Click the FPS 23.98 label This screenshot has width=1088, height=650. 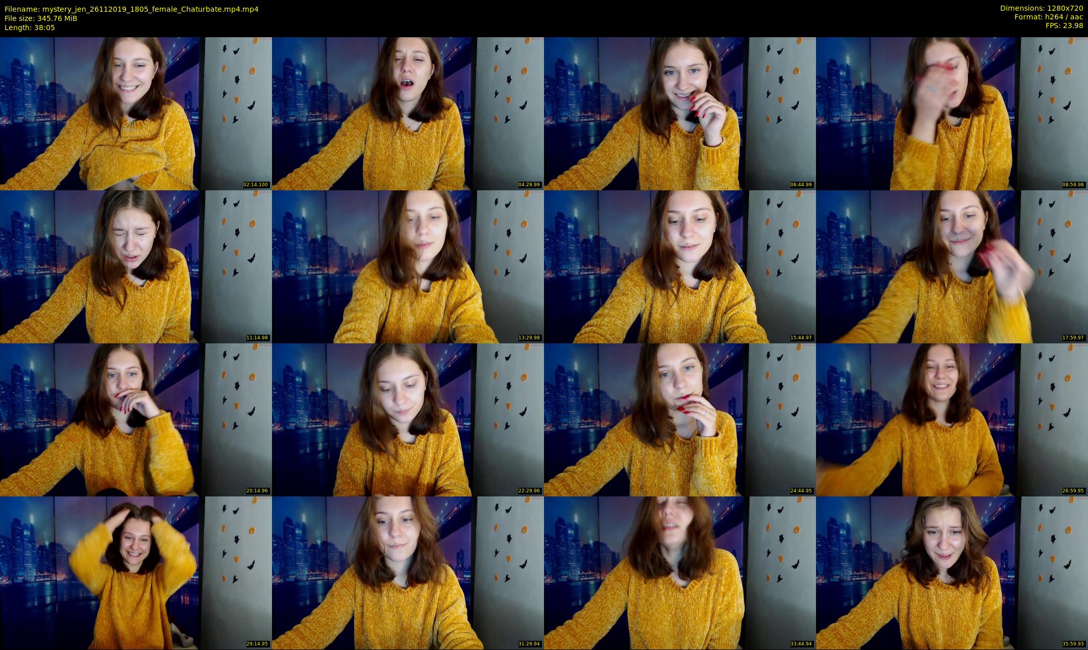tap(1064, 26)
